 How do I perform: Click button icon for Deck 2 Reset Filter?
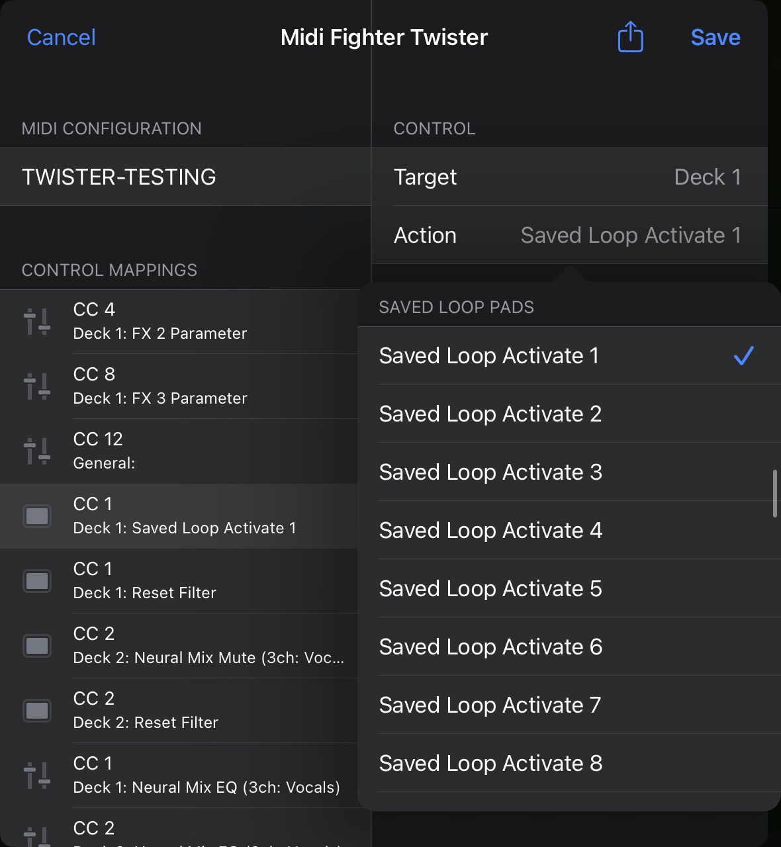[37, 711]
